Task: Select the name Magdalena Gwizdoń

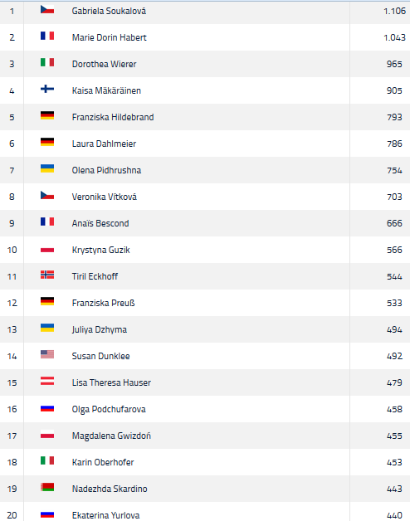Action: [x=111, y=436]
